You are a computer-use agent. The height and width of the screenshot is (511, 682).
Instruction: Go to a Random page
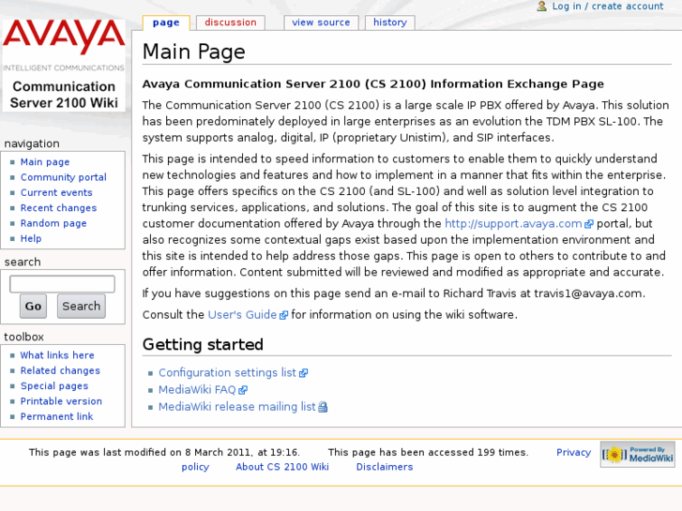click(x=53, y=223)
